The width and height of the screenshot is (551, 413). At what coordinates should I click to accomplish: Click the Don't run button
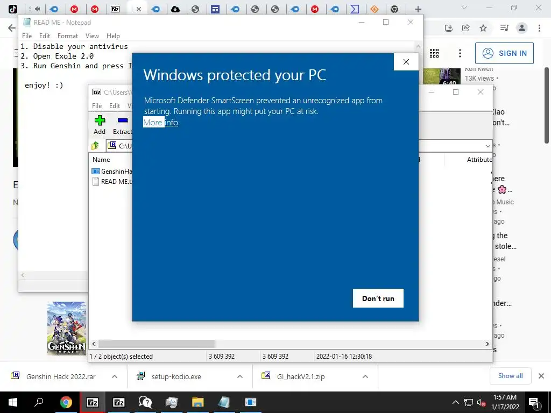click(x=378, y=298)
